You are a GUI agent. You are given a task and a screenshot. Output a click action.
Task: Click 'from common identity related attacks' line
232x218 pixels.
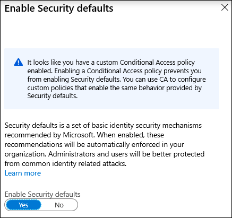[65, 163]
